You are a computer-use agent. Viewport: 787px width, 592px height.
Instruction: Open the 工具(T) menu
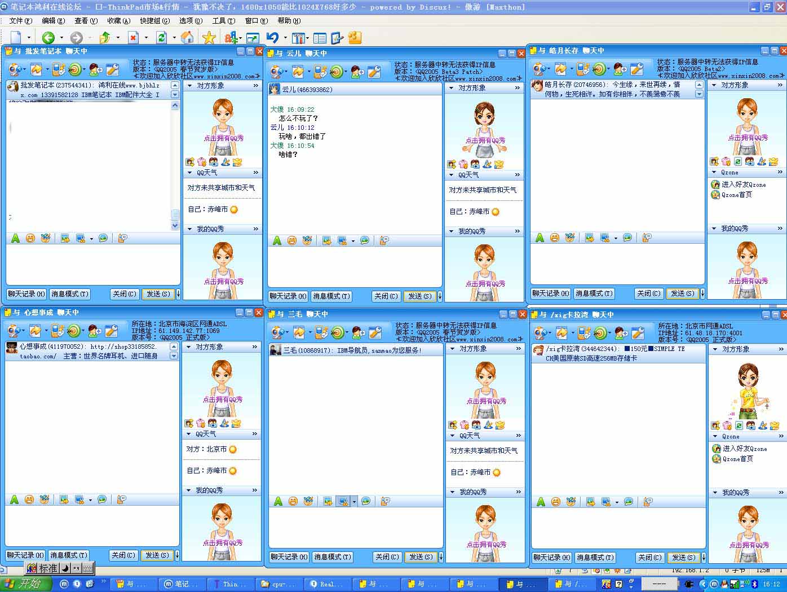tap(223, 20)
